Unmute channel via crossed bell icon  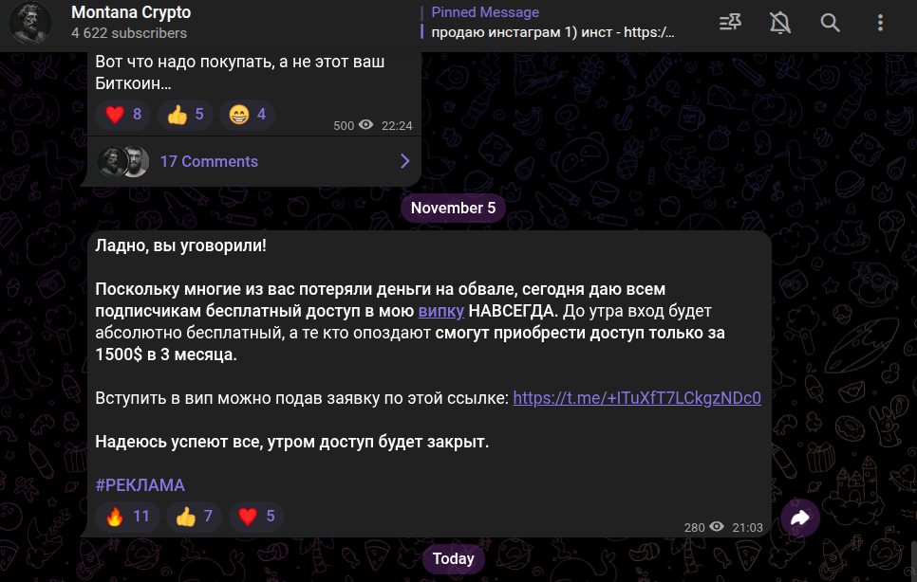coord(779,23)
